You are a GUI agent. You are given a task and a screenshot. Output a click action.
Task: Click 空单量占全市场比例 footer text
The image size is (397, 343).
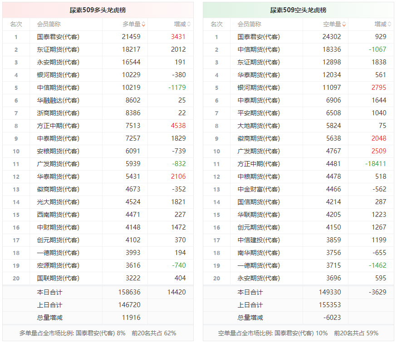pos(298,333)
